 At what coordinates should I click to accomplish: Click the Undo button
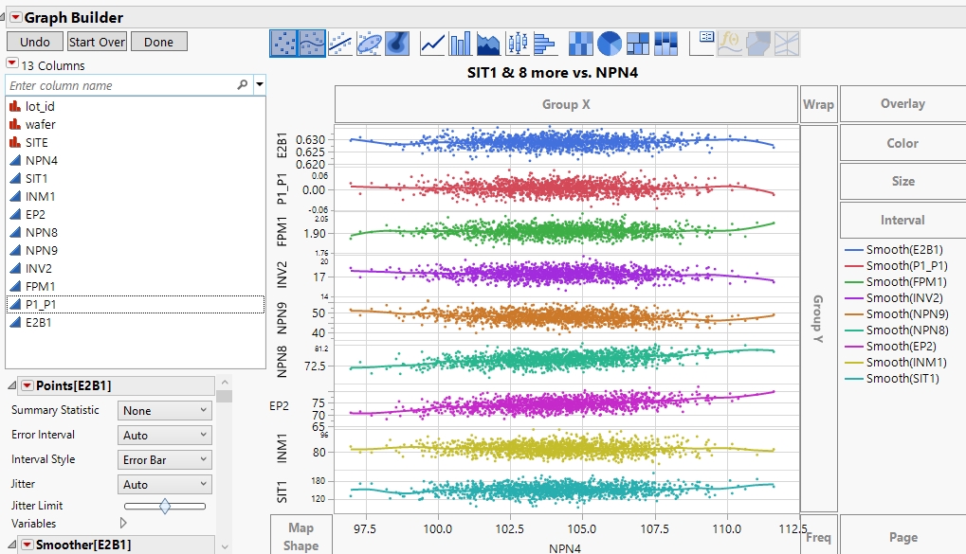(35, 42)
